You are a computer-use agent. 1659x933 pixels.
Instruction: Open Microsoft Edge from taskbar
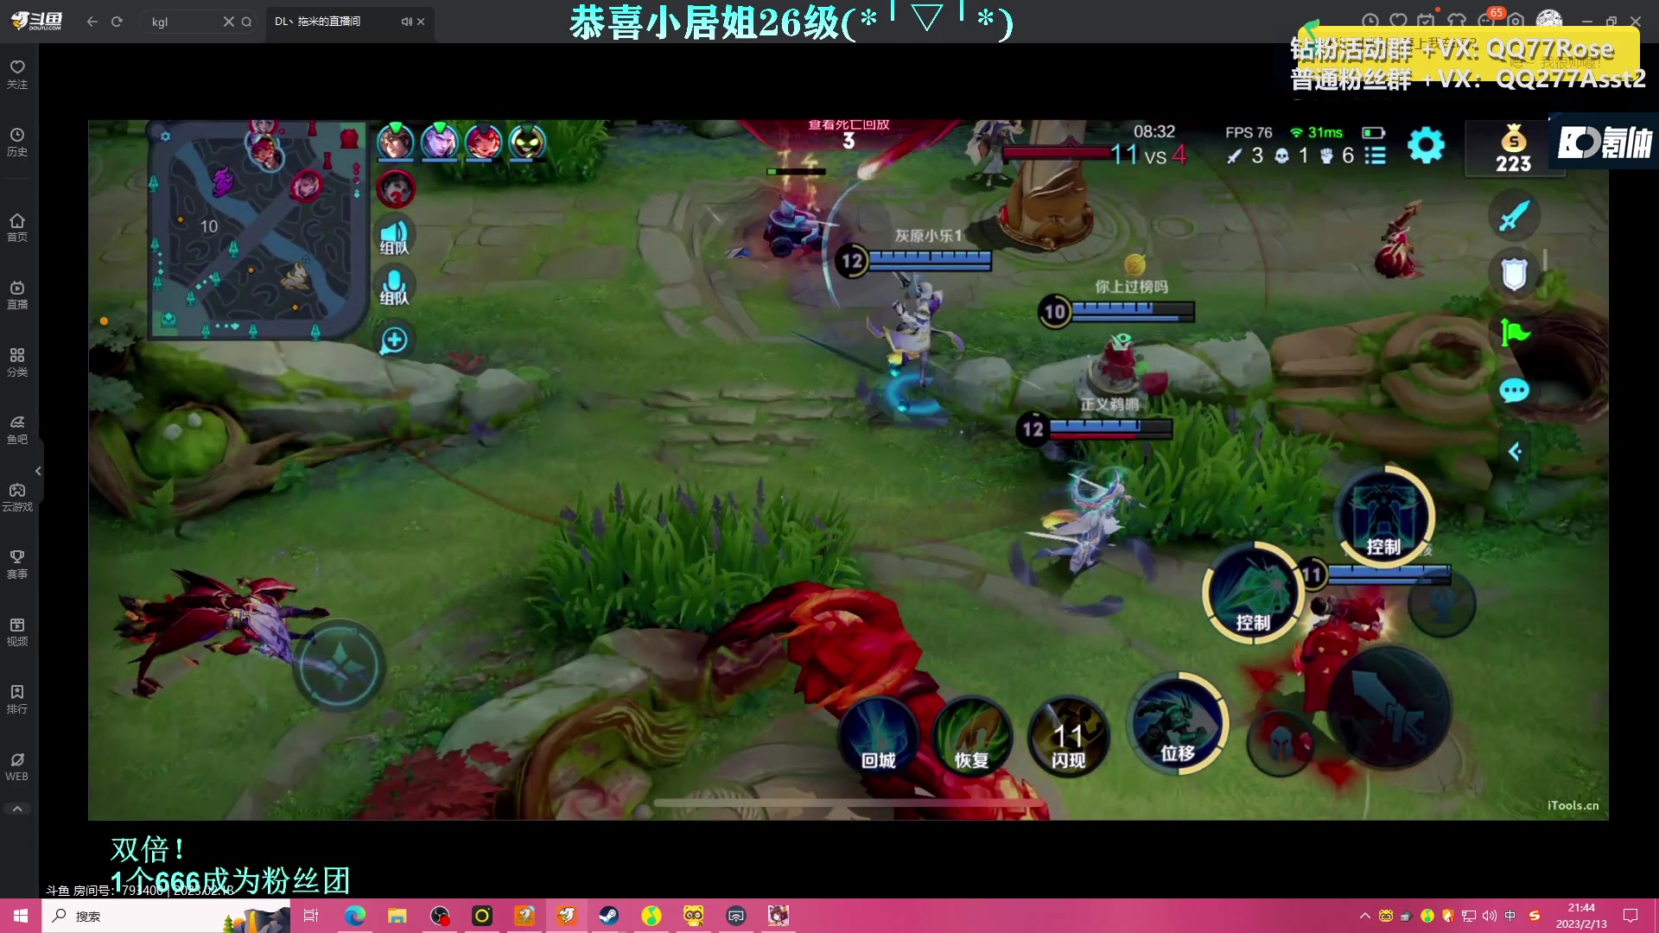pos(354,916)
